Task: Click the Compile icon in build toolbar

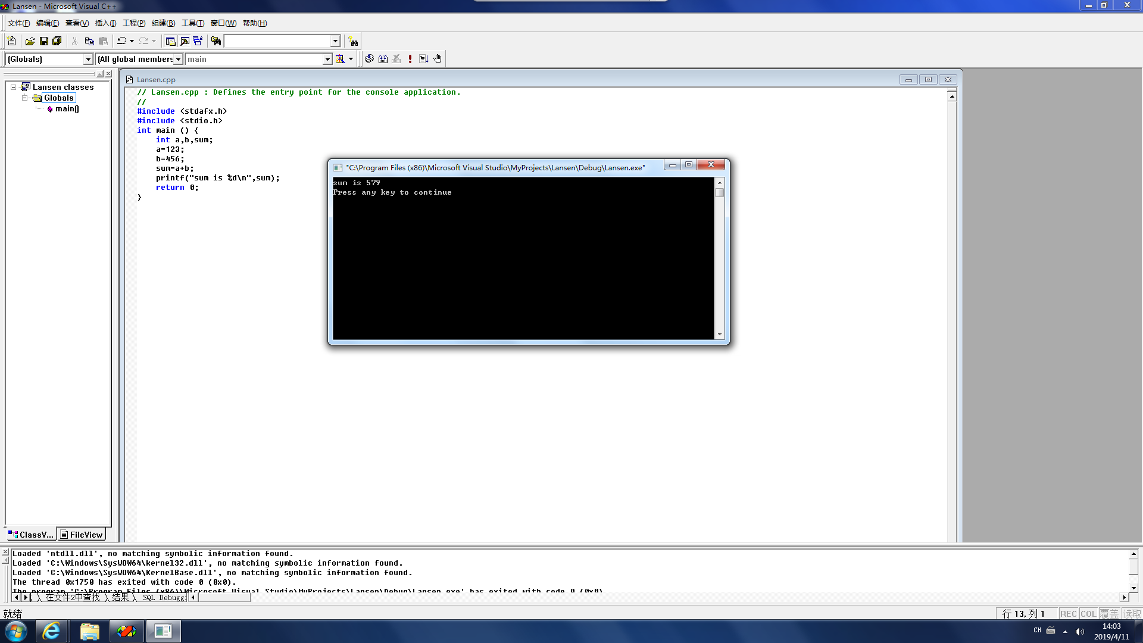Action: [x=369, y=59]
